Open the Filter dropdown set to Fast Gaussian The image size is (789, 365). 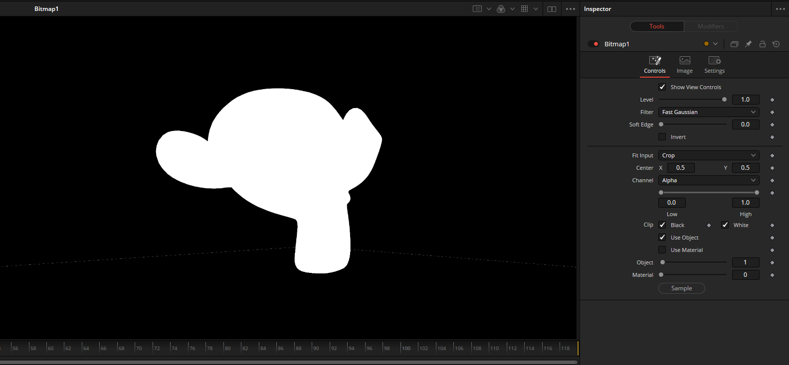(709, 112)
